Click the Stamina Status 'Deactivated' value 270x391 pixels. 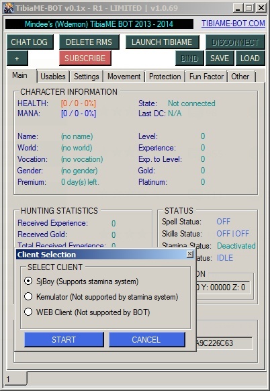236,246
